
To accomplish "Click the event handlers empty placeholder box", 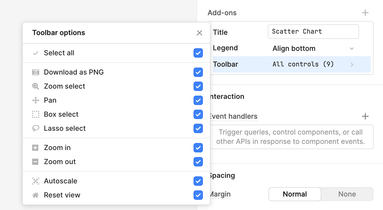I will pyautogui.click(x=291, y=137).
